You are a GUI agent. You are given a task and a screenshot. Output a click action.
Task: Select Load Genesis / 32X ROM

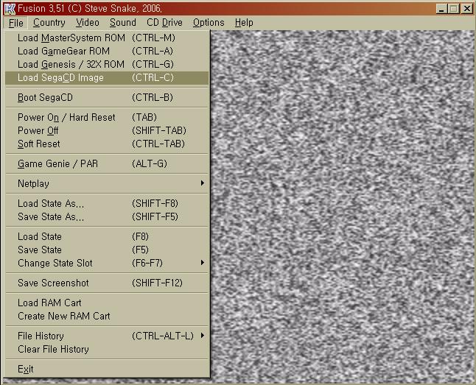point(107,65)
